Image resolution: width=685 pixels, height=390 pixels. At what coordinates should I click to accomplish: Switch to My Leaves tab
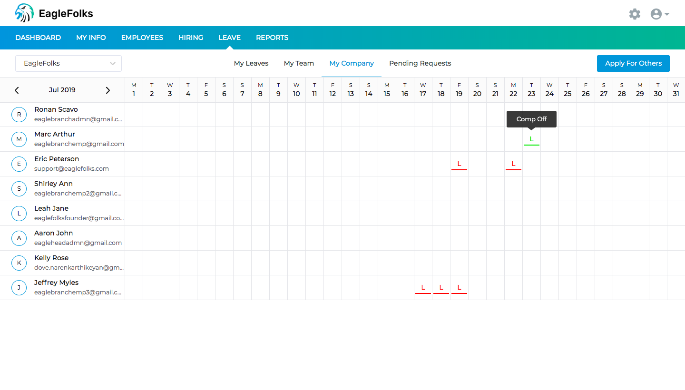pyautogui.click(x=251, y=63)
